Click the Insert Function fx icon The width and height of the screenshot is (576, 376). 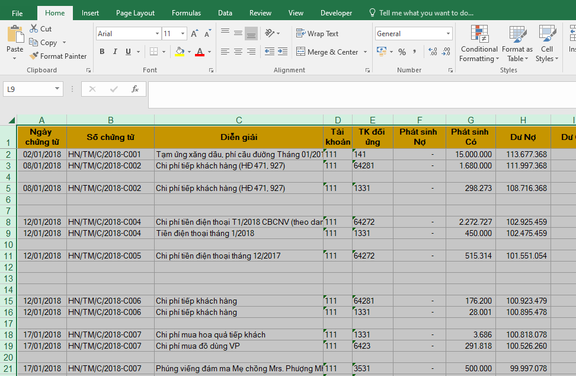[135, 89]
